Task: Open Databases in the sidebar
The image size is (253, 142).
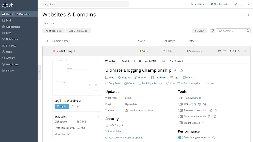Action: point(19,39)
